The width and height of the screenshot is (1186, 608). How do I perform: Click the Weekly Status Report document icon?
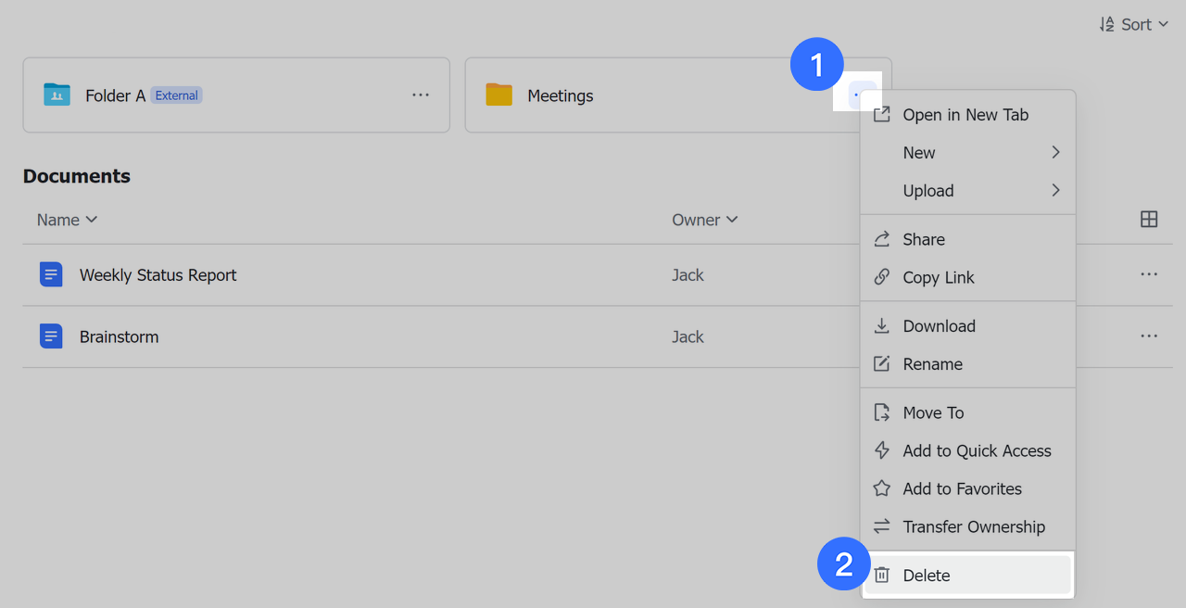click(51, 274)
